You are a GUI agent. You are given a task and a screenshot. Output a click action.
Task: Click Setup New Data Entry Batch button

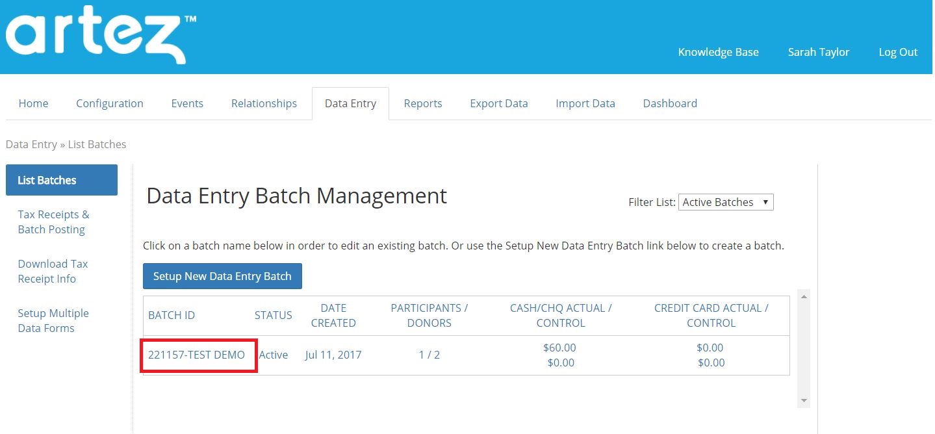[222, 276]
